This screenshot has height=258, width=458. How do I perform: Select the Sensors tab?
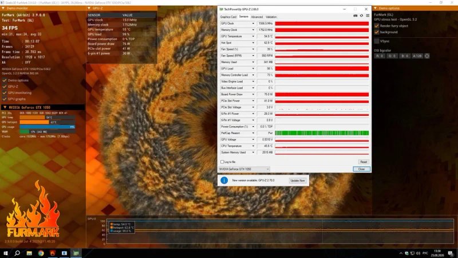(244, 17)
